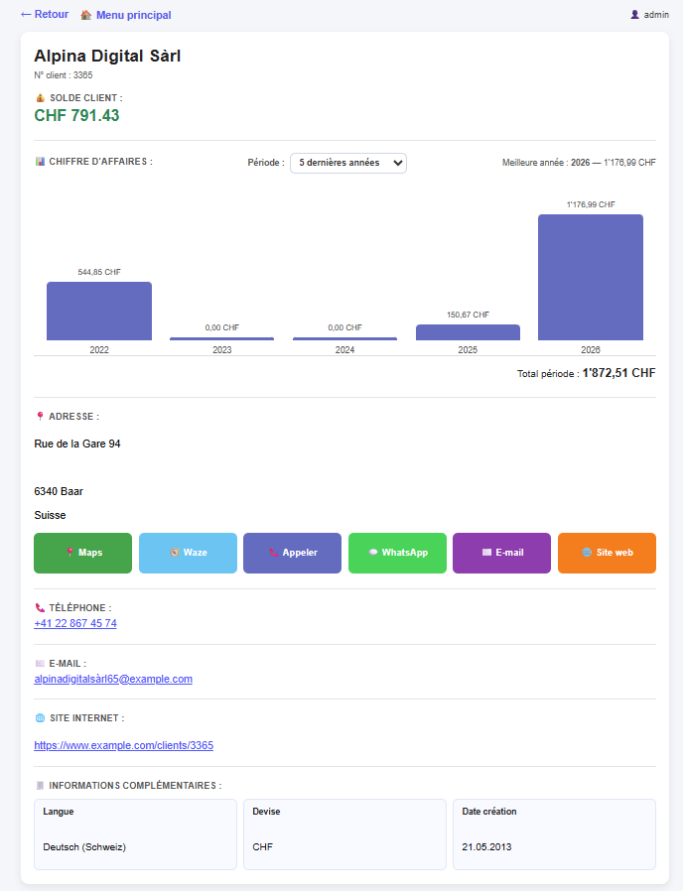Open the Période dropdown
Image resolution: width=683 pixels, height=891 pixels.
[348, 163]
